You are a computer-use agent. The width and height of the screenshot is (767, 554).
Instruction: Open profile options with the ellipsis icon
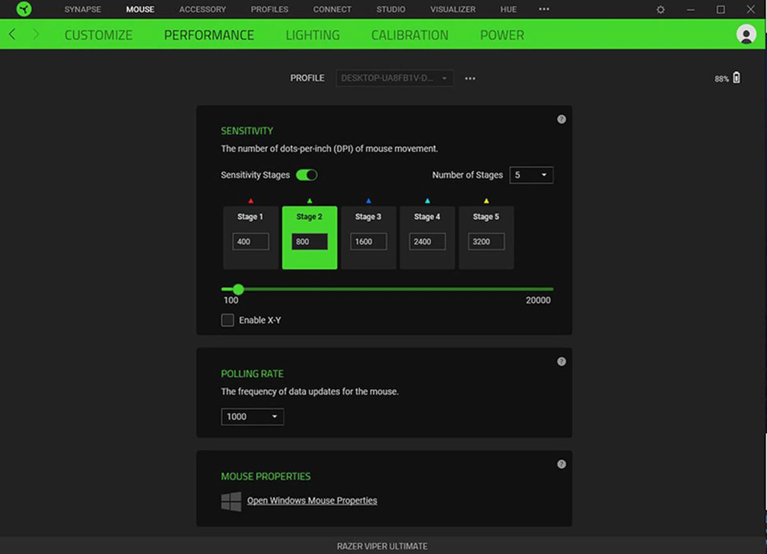coord(470,78)
